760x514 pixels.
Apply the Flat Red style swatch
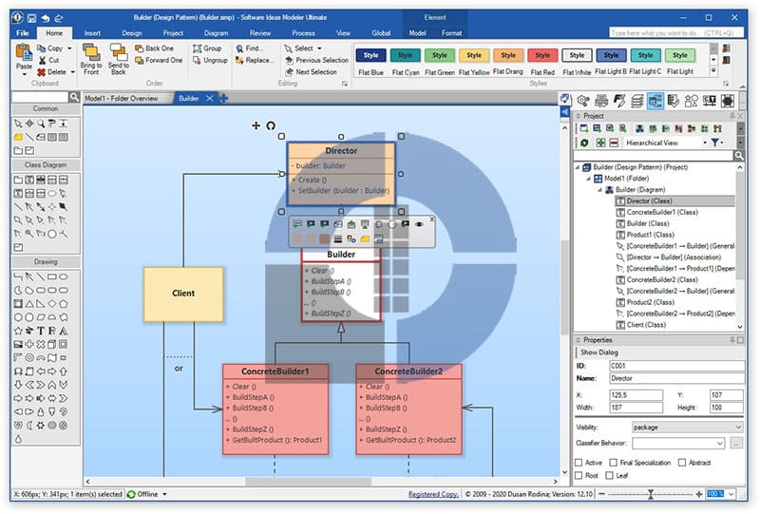pos(542,55)
